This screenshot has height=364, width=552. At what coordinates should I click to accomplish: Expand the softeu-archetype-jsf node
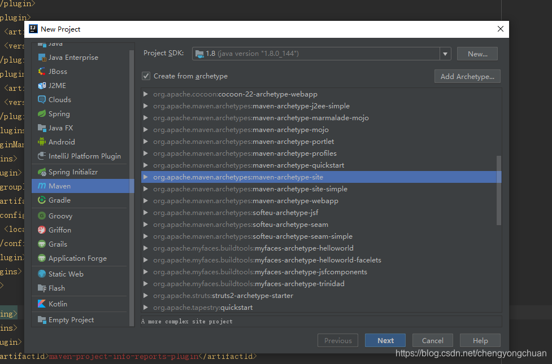pos(145,212)
